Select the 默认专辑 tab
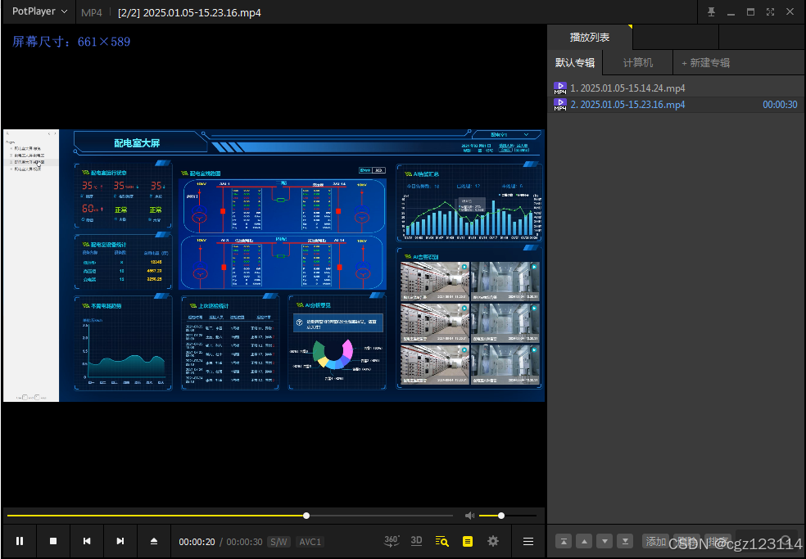806x559 pixels. point(575,63)
